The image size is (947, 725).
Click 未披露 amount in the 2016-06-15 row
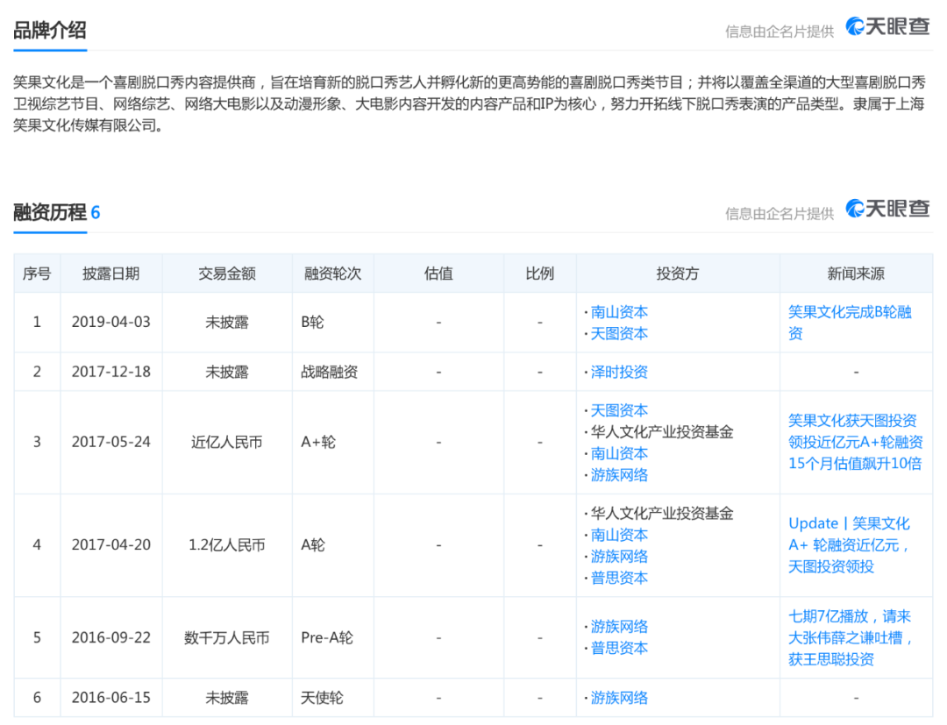pos(227,698)
